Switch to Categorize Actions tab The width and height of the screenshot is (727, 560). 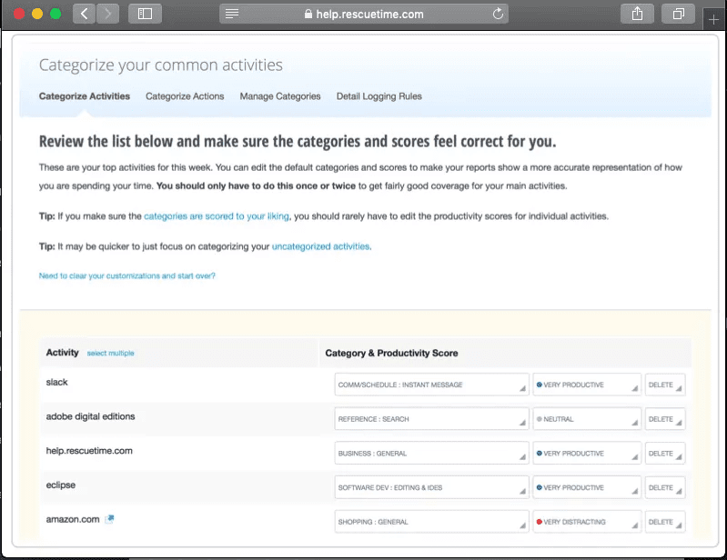[x=185, y=96]
